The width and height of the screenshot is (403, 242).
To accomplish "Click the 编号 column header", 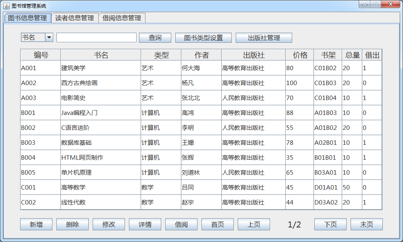I will point(41,55).
